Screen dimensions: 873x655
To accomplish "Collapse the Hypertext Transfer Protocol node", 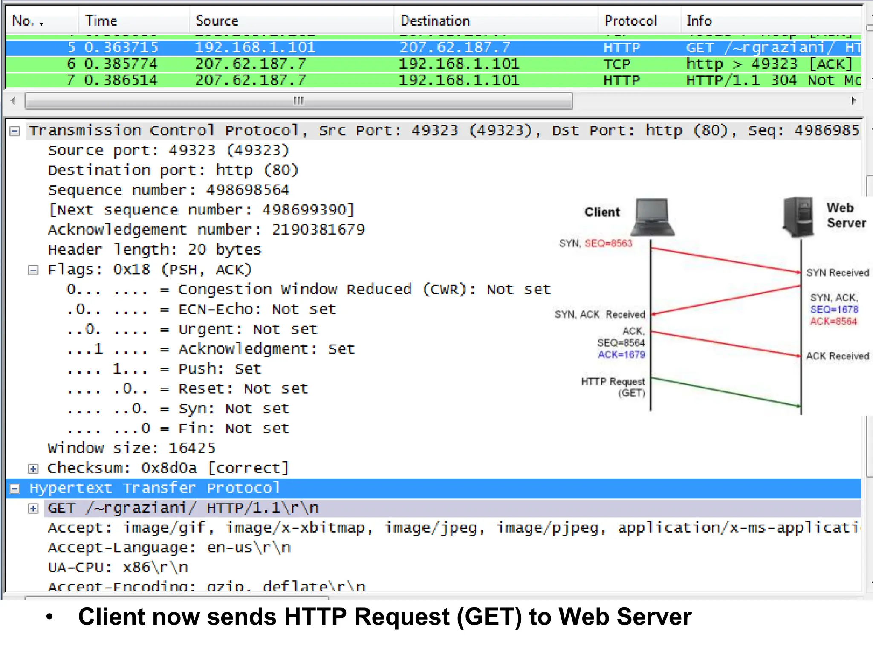I will pyautogui.click(x=14, y=489).
